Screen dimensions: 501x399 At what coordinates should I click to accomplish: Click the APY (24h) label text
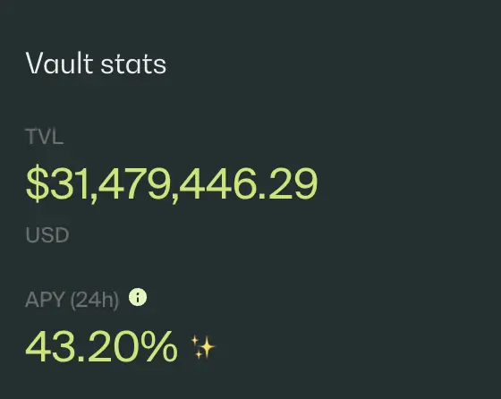(x=72, y=300)
